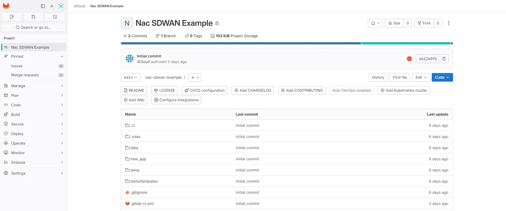506x211 pixels.
Task: Open the main branch selector dropdown
Action: (130, 77)
